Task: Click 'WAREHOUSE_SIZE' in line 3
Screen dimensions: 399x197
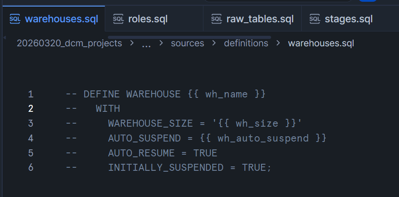Action: pos(150,124)
